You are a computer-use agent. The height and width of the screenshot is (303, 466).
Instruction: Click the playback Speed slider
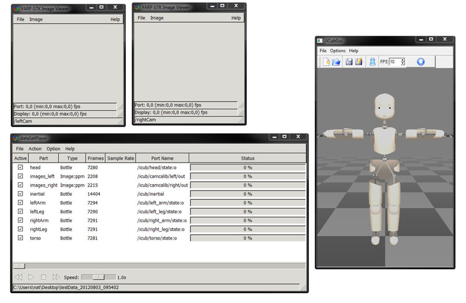tap(98, 277)
